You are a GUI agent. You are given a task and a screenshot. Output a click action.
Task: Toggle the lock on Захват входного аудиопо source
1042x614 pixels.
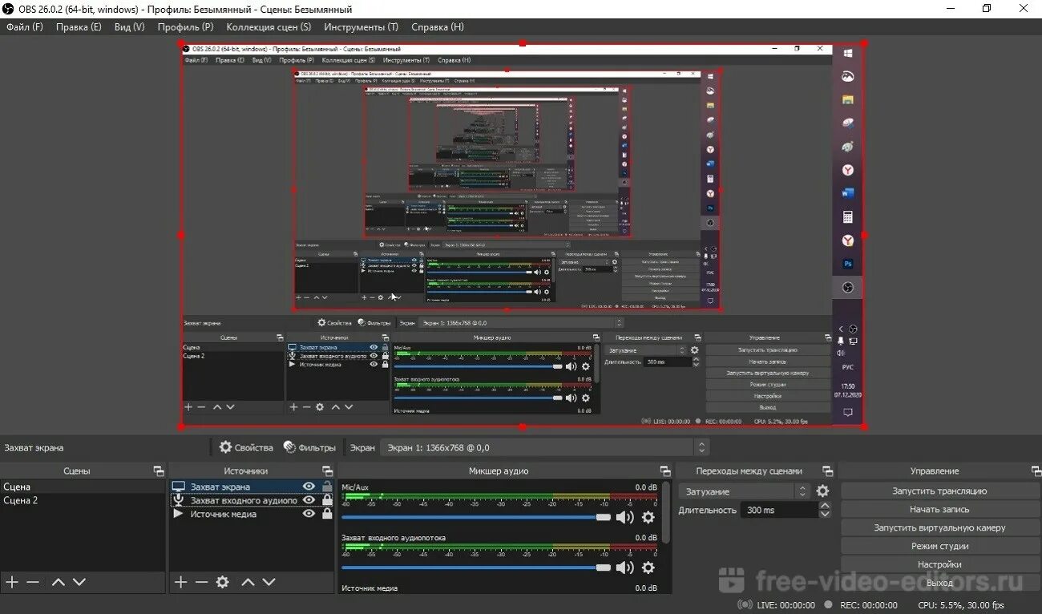(x=327, y=500)
